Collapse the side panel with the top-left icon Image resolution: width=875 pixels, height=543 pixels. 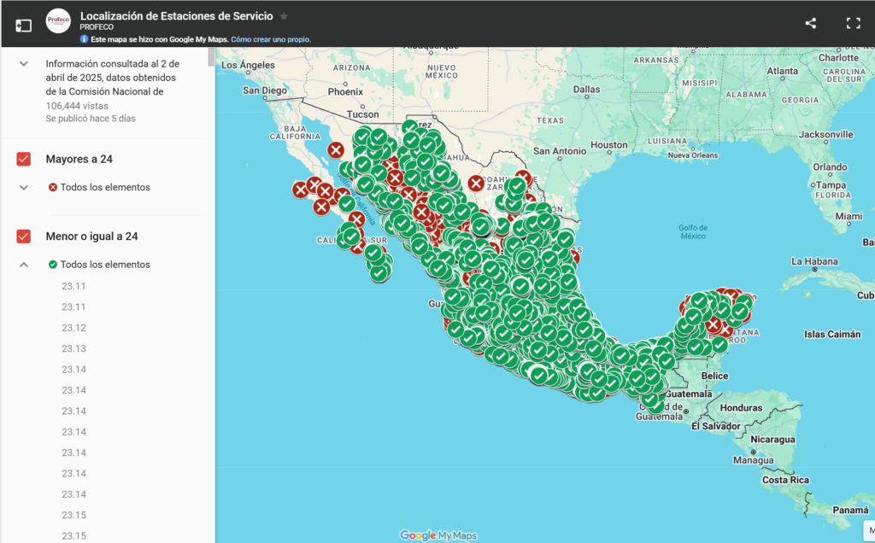click(x=23, y=25)
